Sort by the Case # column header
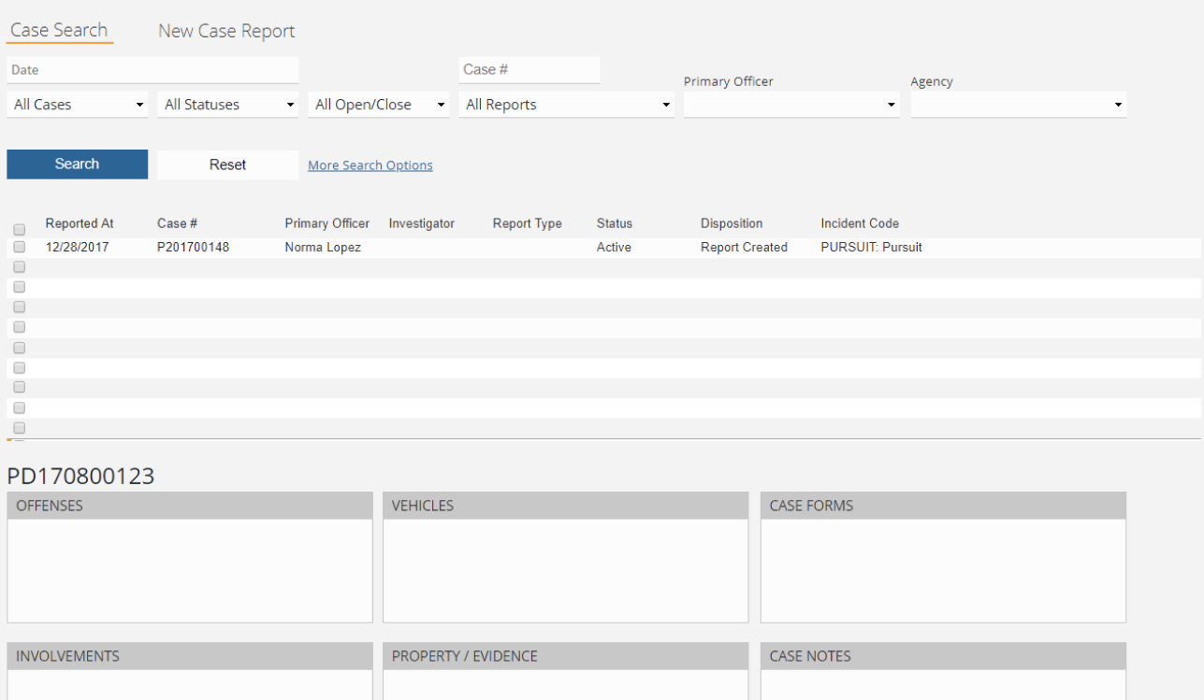1204x700 pixels. click(x=177, y=223)
